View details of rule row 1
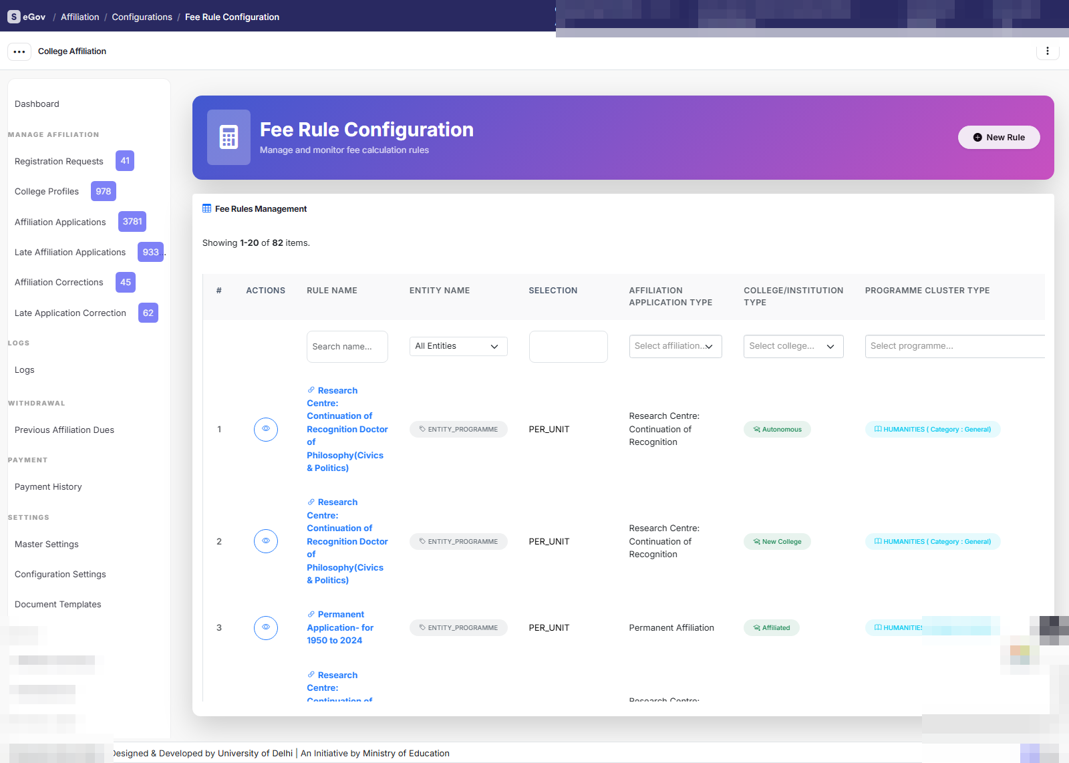This screenshot has height=763, width=1069. click(x=266, y=429)
